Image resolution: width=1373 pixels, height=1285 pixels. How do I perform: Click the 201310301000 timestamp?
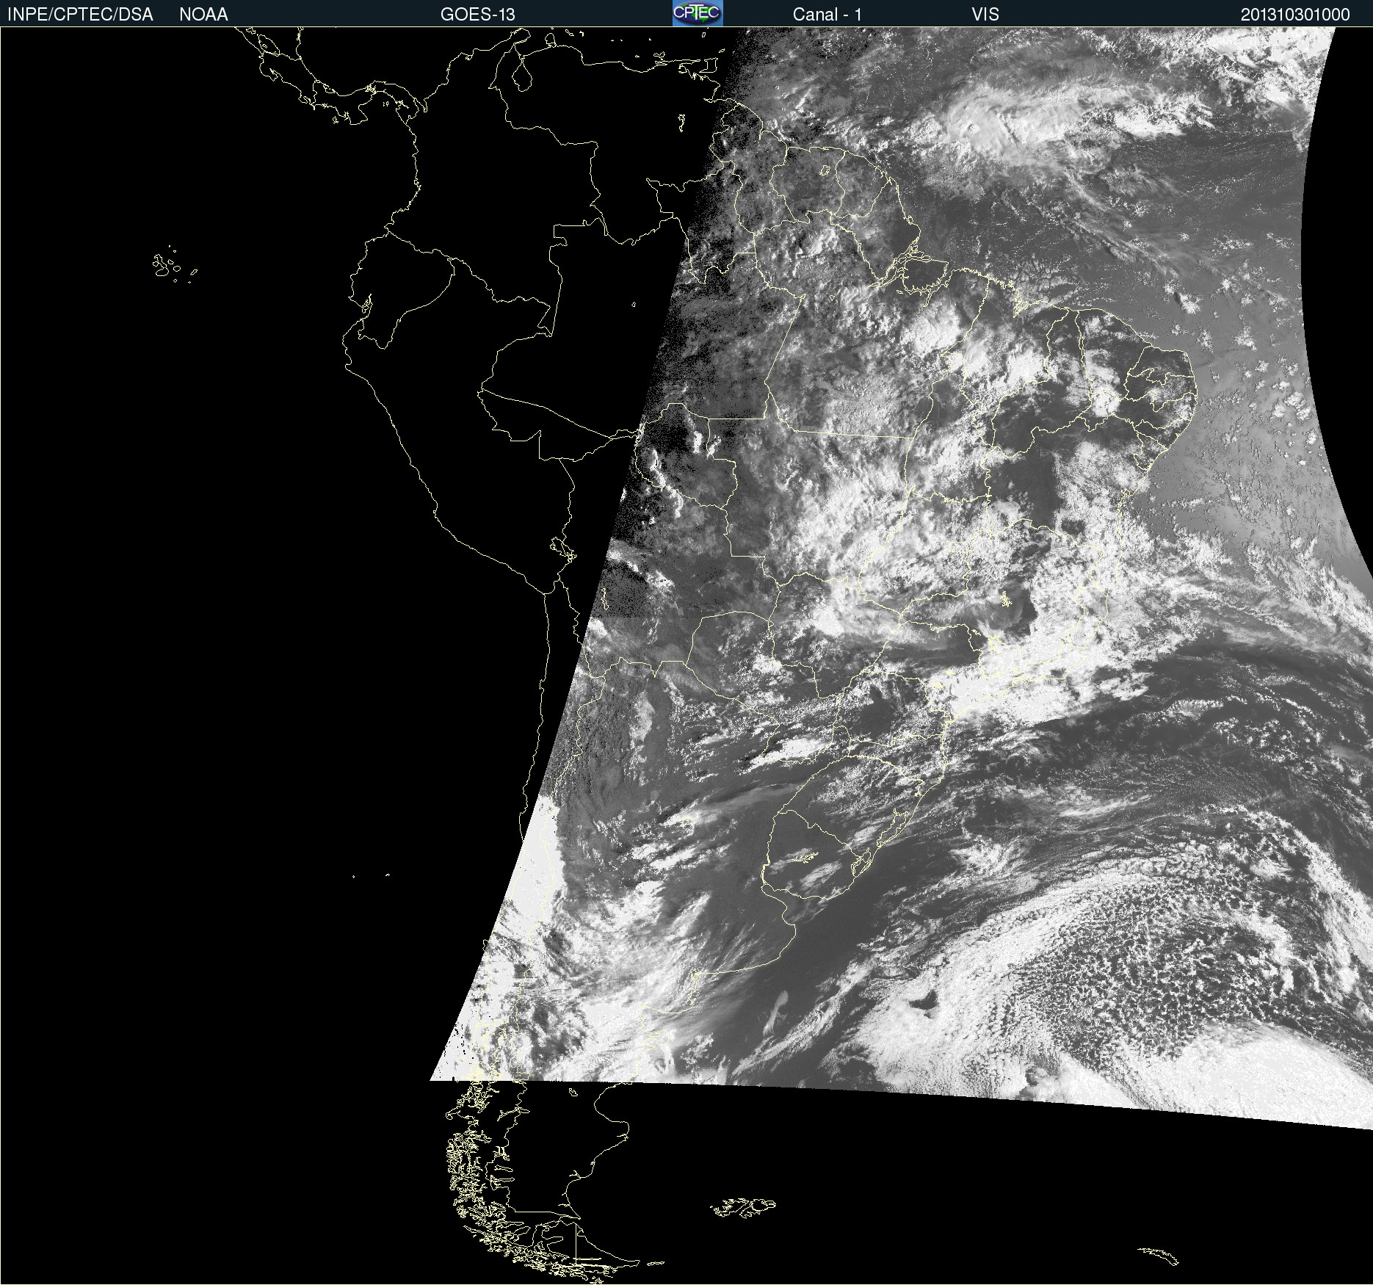tap(1295, 15)
